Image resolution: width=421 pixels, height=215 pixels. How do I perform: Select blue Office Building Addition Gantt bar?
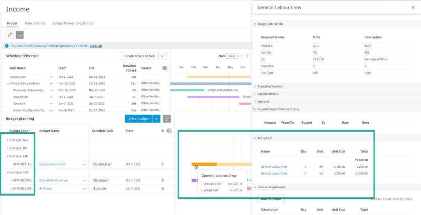(x=210, y=83)
